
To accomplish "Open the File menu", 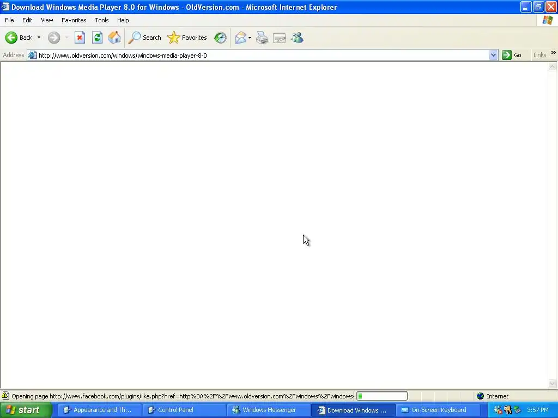I will point(9,20).
